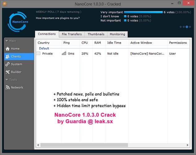Open the Network sidebar item
Screen dimensions: 196x155
19,87
